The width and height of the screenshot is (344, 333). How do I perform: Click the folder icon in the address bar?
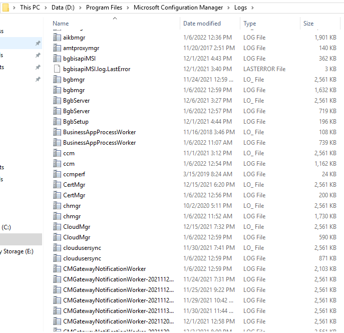(x=6, y=8)
